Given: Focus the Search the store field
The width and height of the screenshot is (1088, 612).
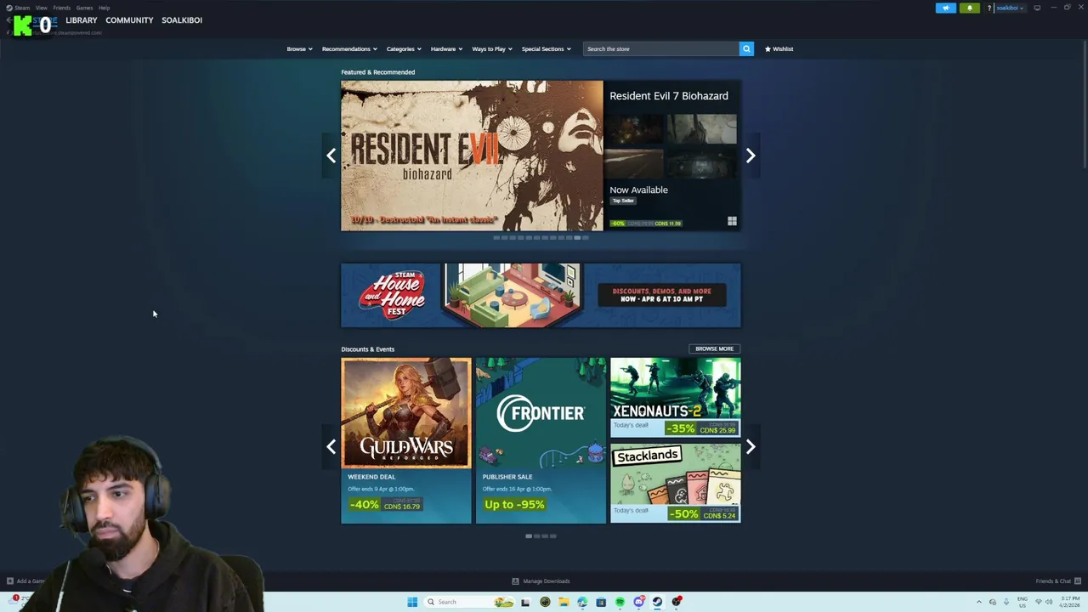Looking at the screenshot, I should pyautogui.click(x=661, y=48).
